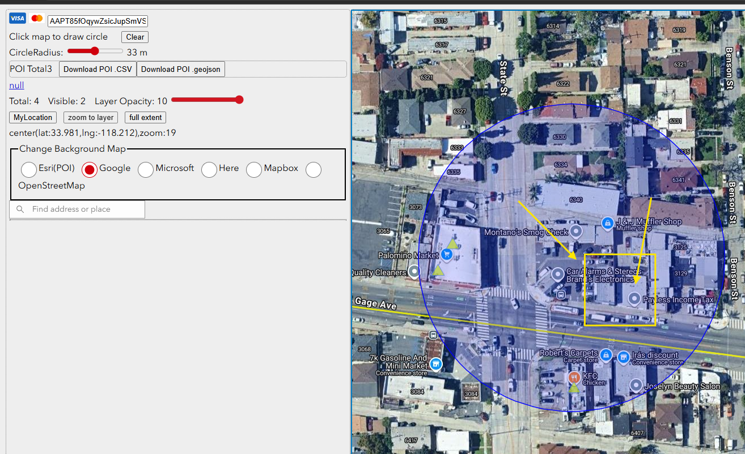
Task: Click the API token input field
Action: click(98, 21)
